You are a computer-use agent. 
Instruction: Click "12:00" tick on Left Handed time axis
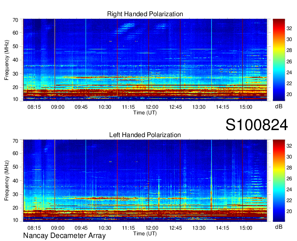[x=152, y=228]
